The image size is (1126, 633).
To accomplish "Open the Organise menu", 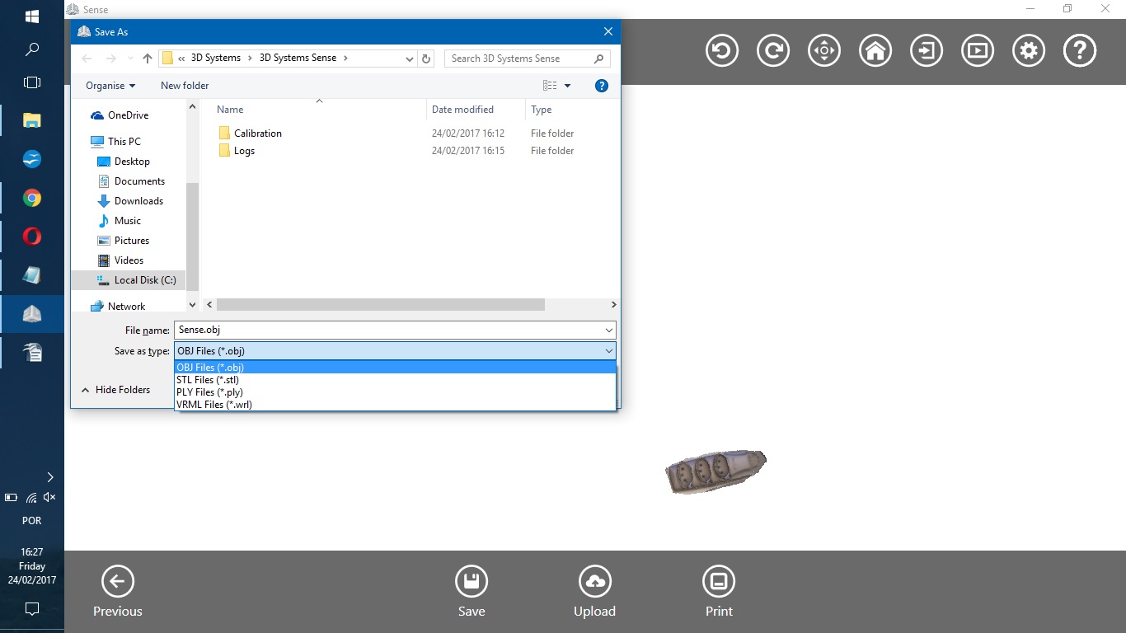I will click(x=110, y=86).
